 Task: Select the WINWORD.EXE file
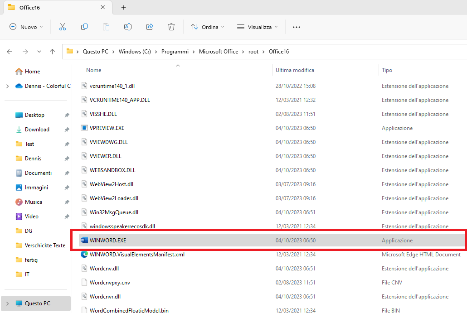point(272,241)
